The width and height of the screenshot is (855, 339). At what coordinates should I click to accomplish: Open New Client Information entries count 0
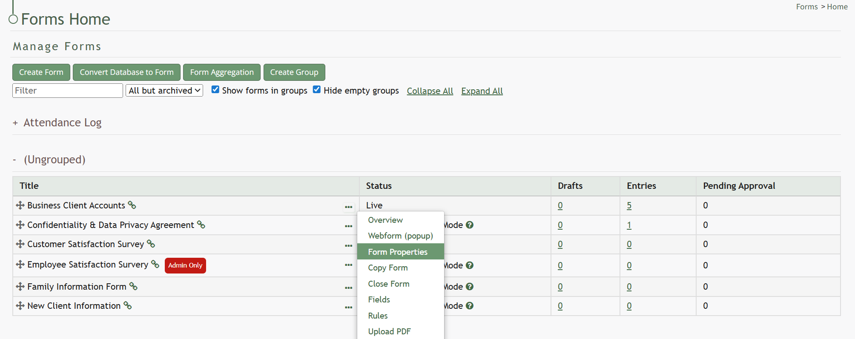629,306
